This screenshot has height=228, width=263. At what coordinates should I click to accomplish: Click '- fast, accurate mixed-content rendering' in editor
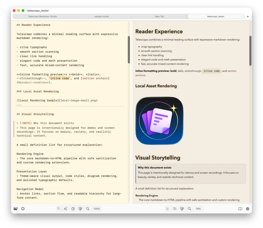click(x=50, y=65)
